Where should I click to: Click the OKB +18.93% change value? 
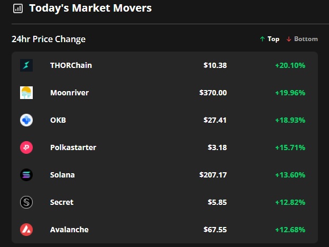pyautogui.click(x=290, y=120)
